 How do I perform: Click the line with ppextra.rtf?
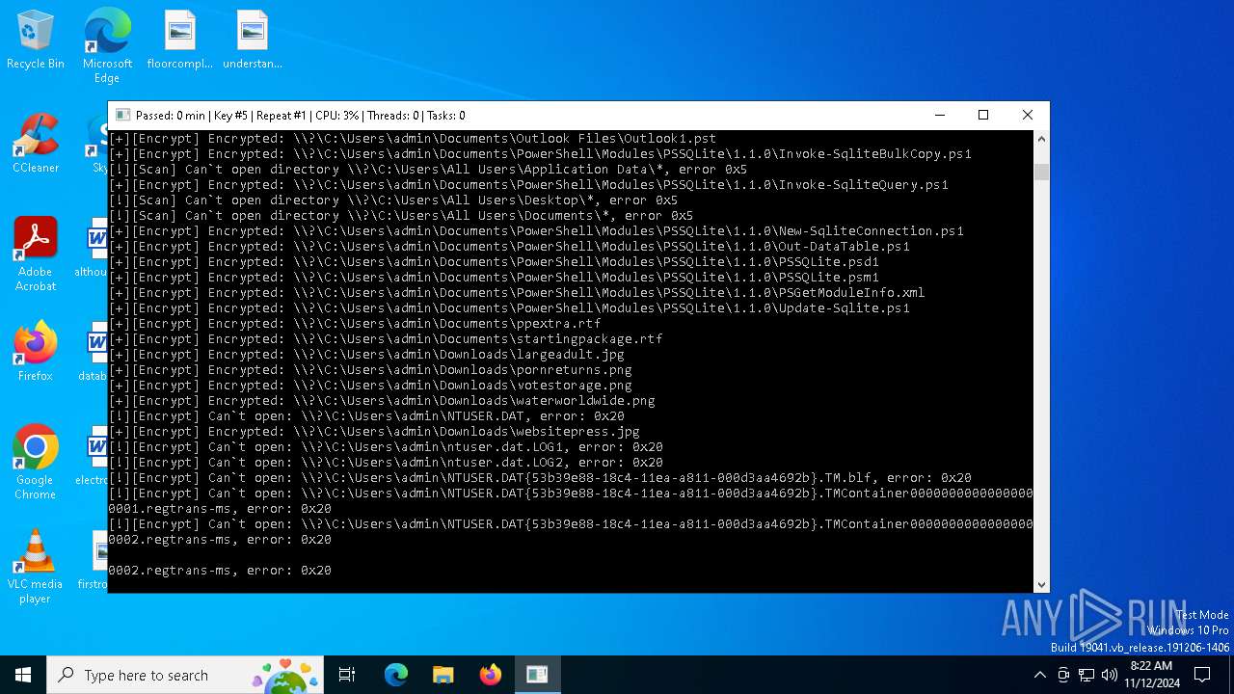(355, 324)
